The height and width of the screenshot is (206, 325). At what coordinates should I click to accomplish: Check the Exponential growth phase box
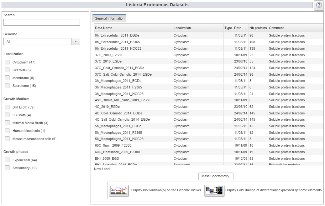point(7,160)
